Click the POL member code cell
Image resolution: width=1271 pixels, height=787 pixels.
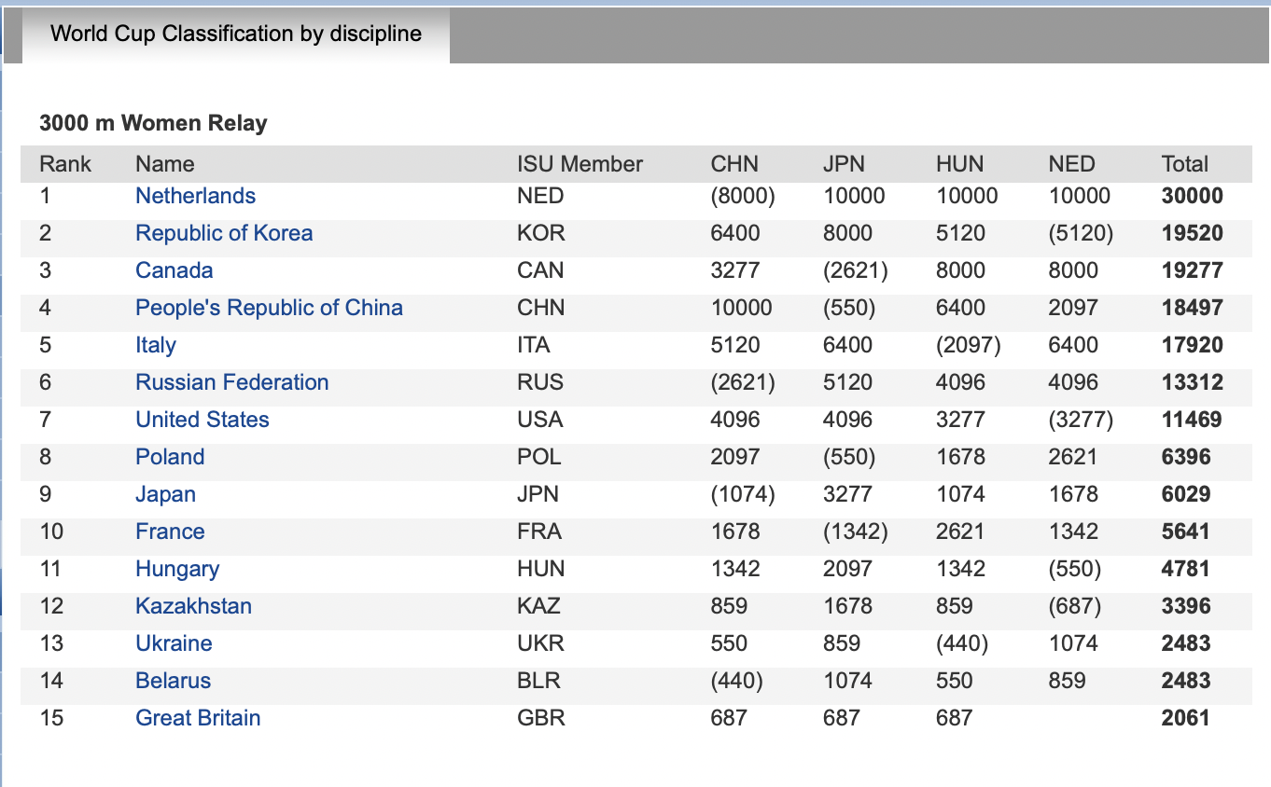[x=539, y=457]
